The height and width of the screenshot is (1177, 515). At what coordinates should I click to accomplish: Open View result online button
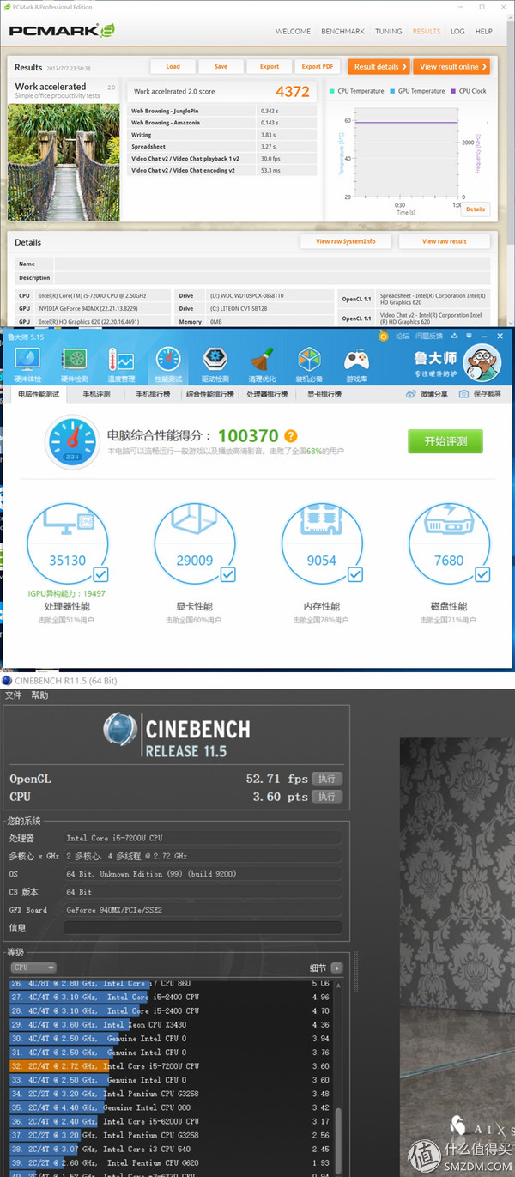(x=451, y=66)
